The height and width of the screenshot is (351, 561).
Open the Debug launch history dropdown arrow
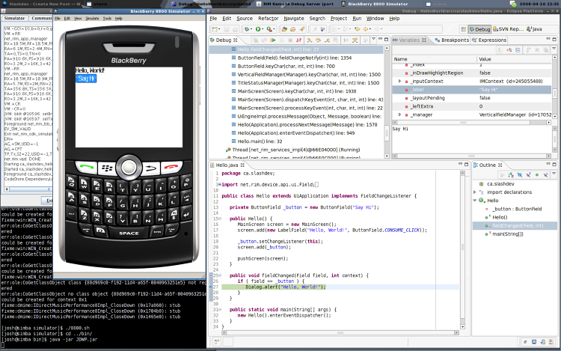click(251, 29)
